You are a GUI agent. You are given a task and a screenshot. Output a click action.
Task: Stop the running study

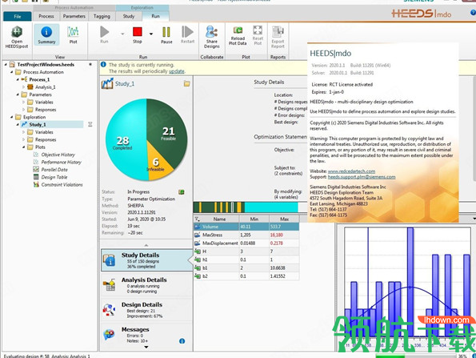(x=138, y=35)
